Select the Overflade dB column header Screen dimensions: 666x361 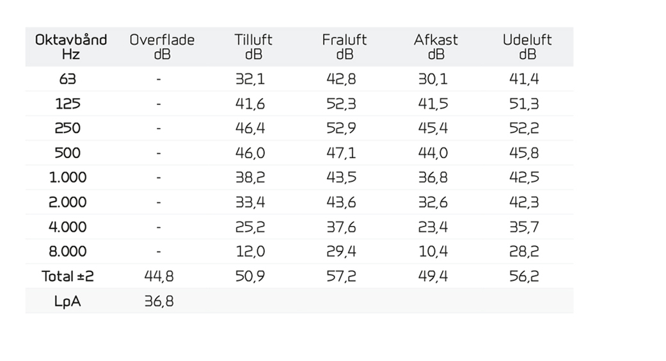click(162, 47)
